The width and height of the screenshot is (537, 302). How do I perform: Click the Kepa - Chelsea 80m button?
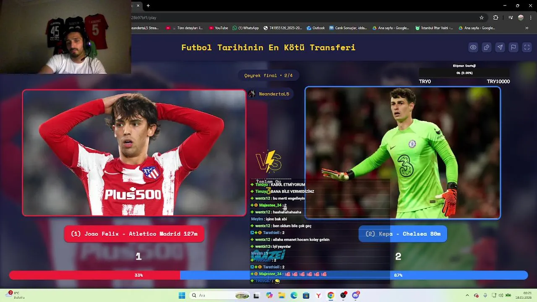pos(403,234)
